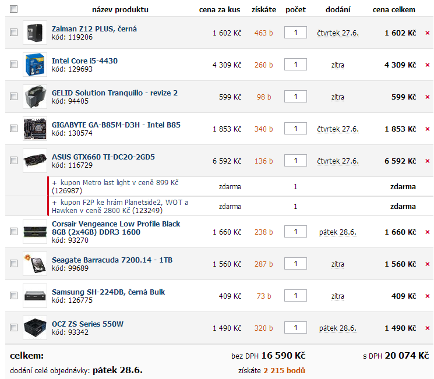Click quantity field for OCZ ZS 550W
Viewport: 434px width, 379px height.
click(x=295, y=328)
